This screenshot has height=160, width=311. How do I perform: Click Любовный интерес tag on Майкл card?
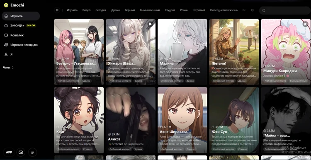pyautogui.click(x=275, y=149)
